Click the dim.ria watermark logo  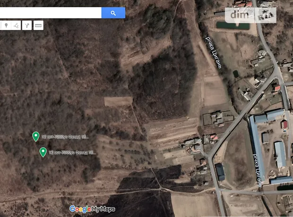[x=250, y=15]
